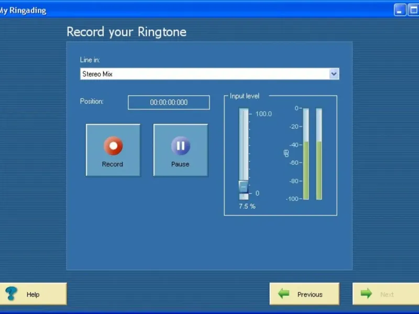Image resolution: width=419 pixels, height=314 pixels.
Task: Click the Position time field 00:00:00:000
Action: coord(169,103)
